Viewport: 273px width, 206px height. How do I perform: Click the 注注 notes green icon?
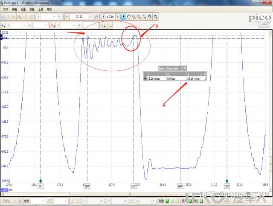pyautogui.click(x=201, y=201)
